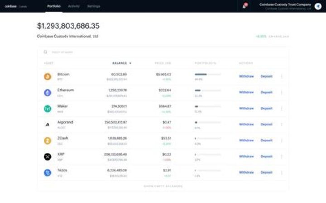Viewport: 326px width, 203px height.
Task: Click Ethereum price $232.84
Action: coord(165,90)
